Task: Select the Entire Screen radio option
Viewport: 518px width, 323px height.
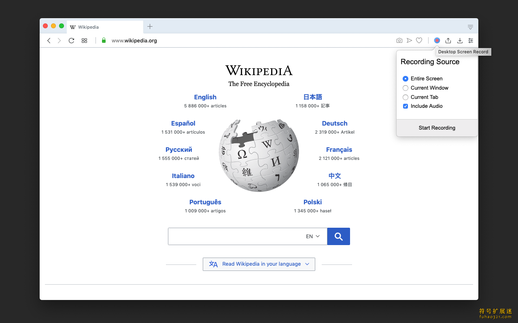Action: [x=405, y=79]
